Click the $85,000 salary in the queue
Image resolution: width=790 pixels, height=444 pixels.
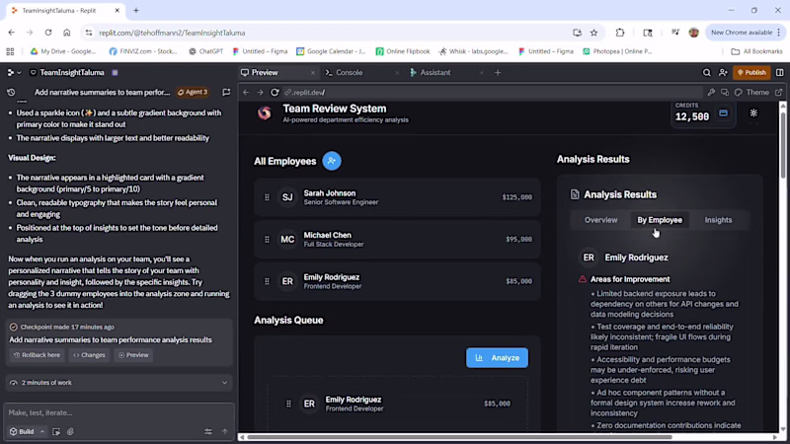[497, 404]
